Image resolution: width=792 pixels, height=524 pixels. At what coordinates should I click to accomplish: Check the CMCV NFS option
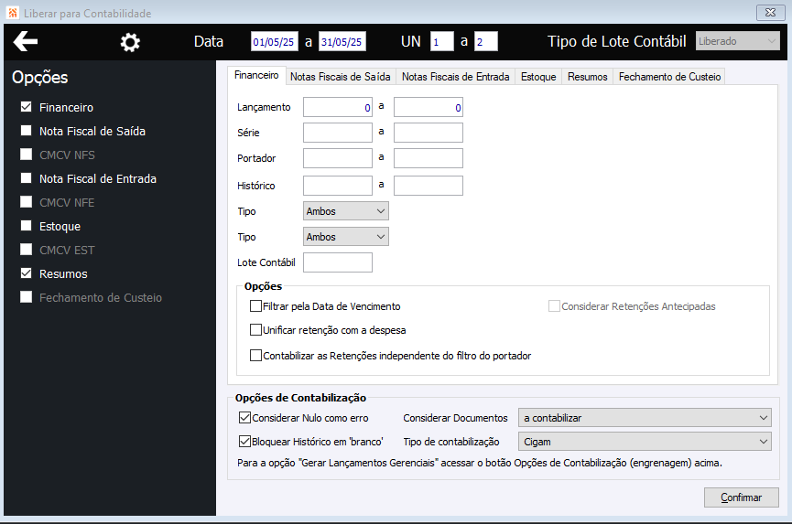27,155
